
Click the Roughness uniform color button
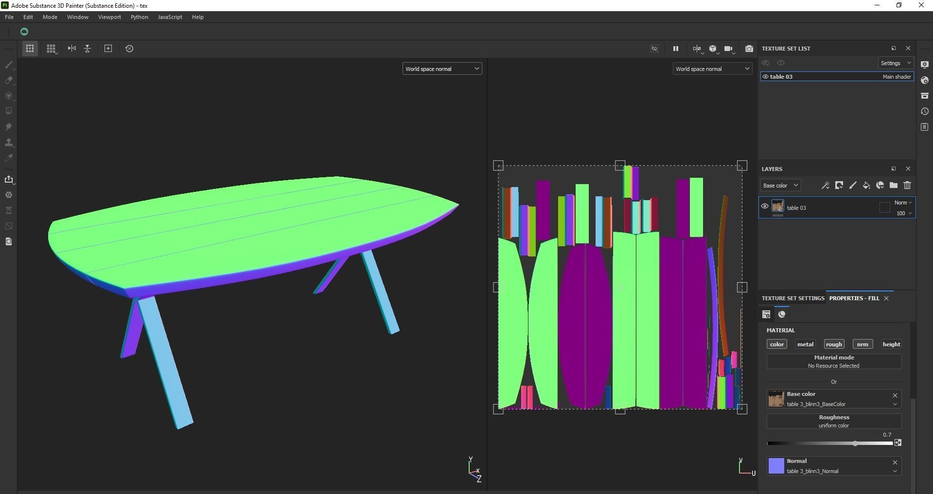point(834,421)
